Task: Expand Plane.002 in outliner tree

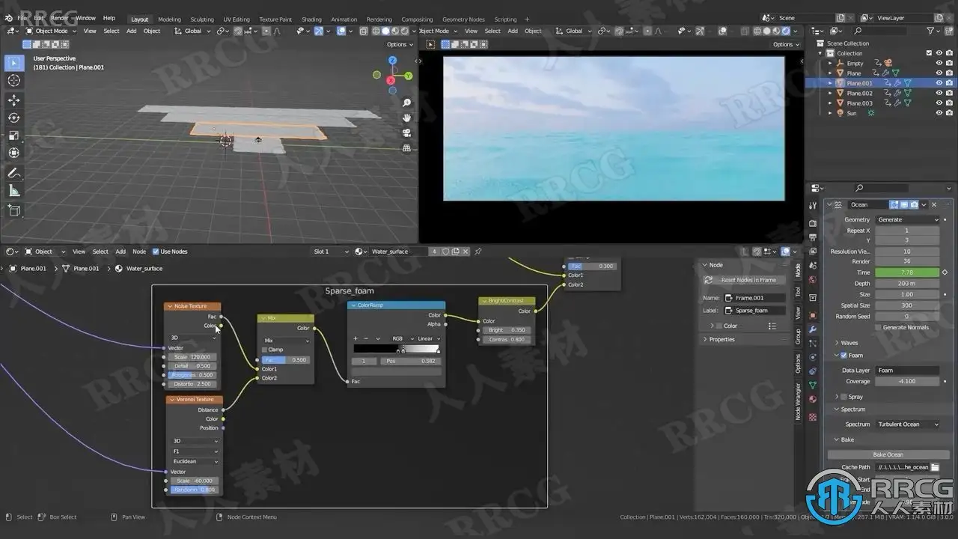Action: pyautogui.click(x=830, y=94)
